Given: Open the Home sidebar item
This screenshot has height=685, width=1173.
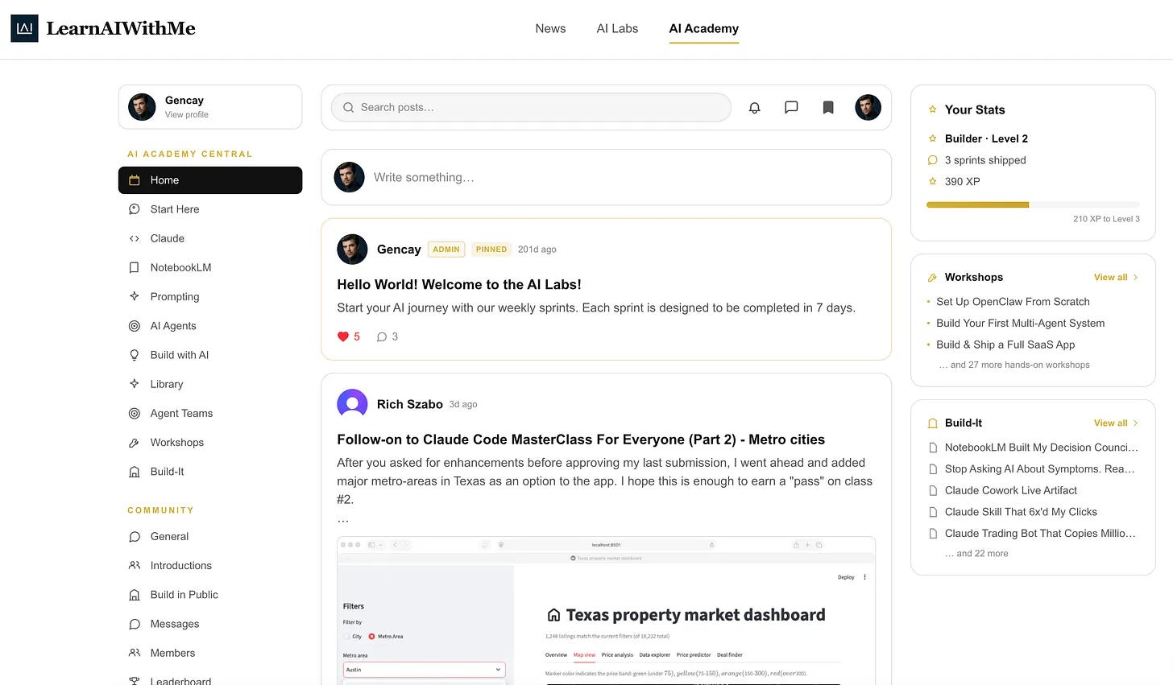Looking at the screenshot, I should point(210,180).
